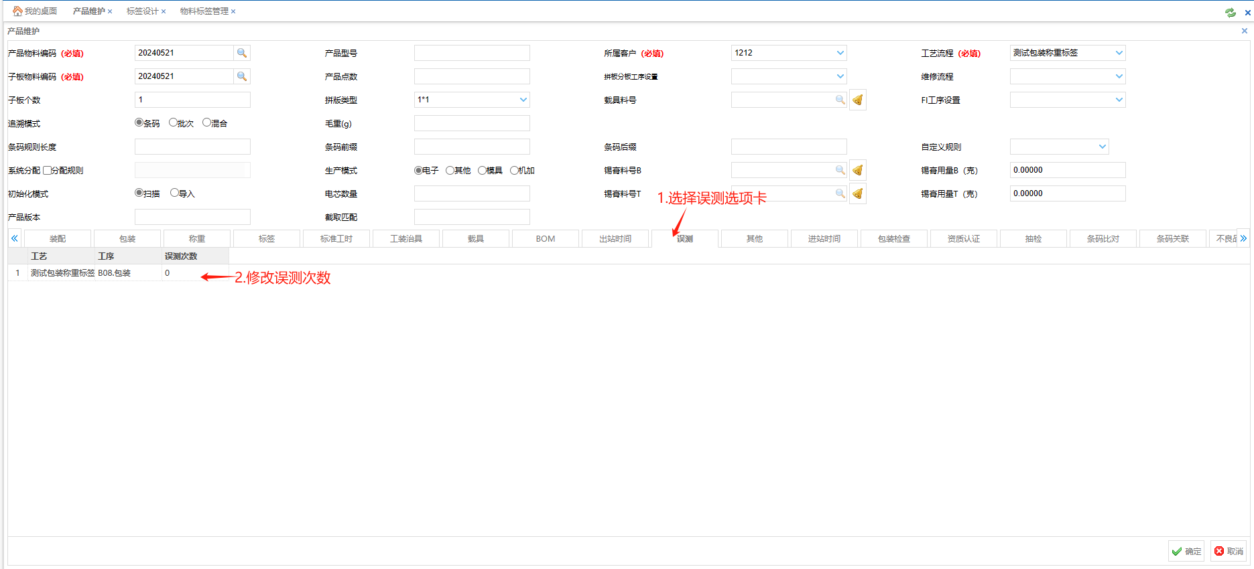The height and width of the screenshot is (569, 1254).
Task: Open the 标签设计 top tab
Action: [142, 11]
